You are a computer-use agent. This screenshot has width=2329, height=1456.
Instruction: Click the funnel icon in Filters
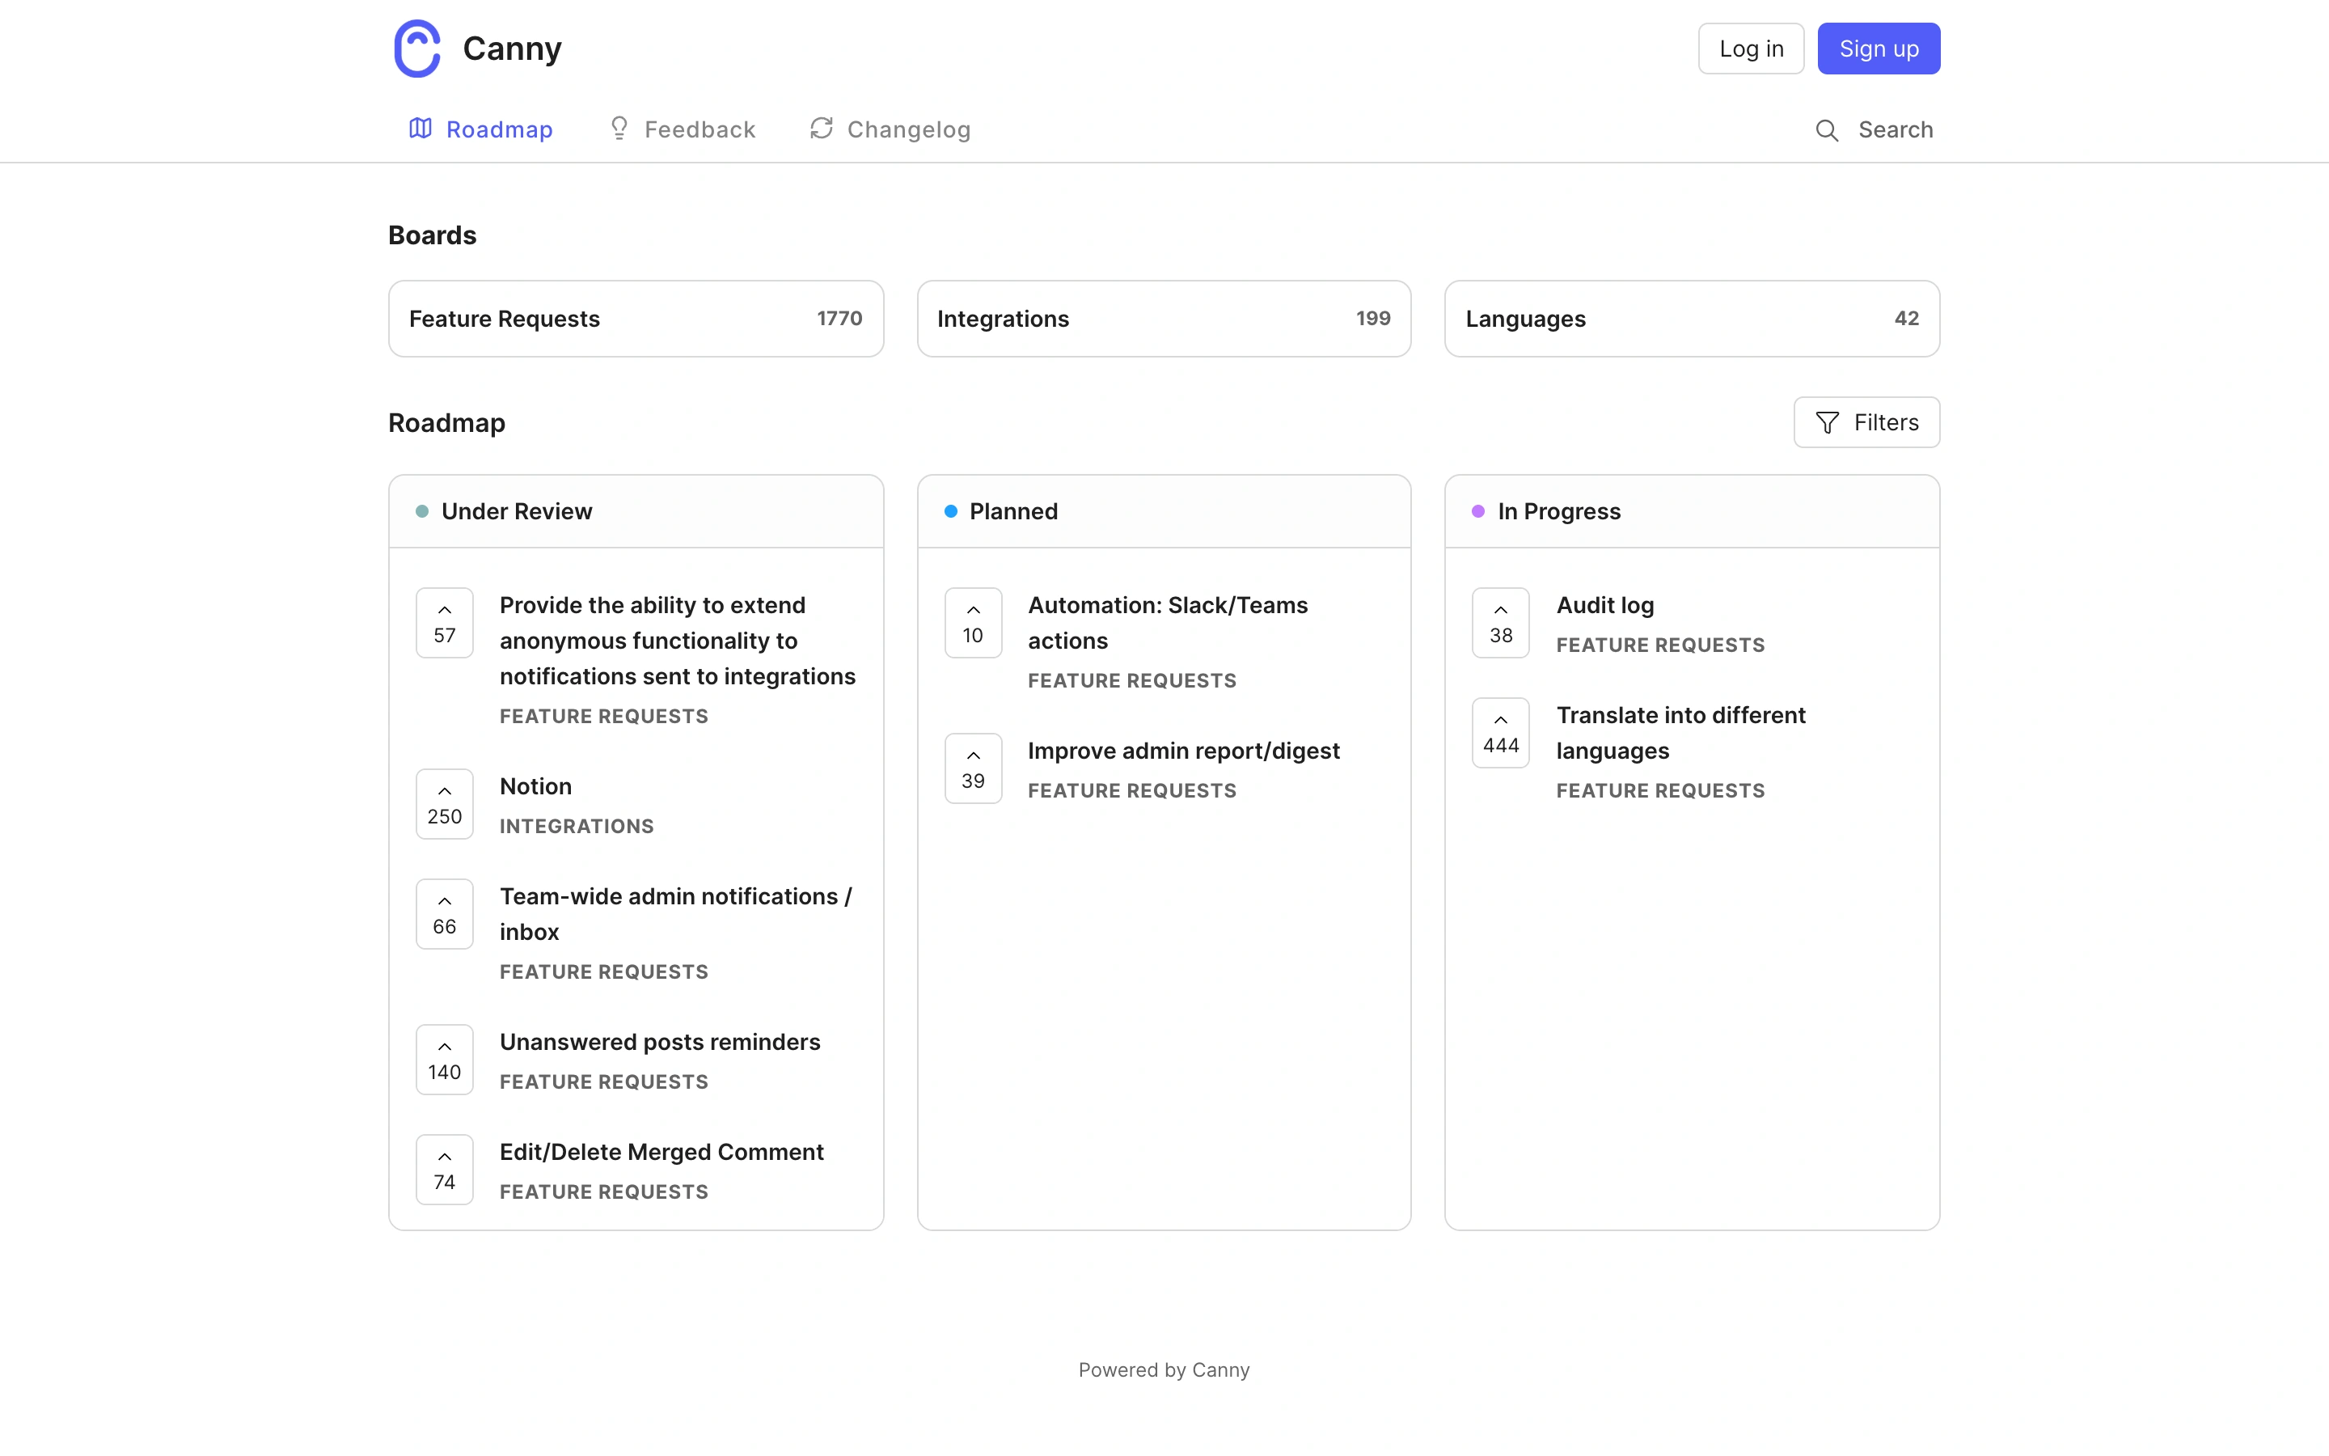[1827, 423]
